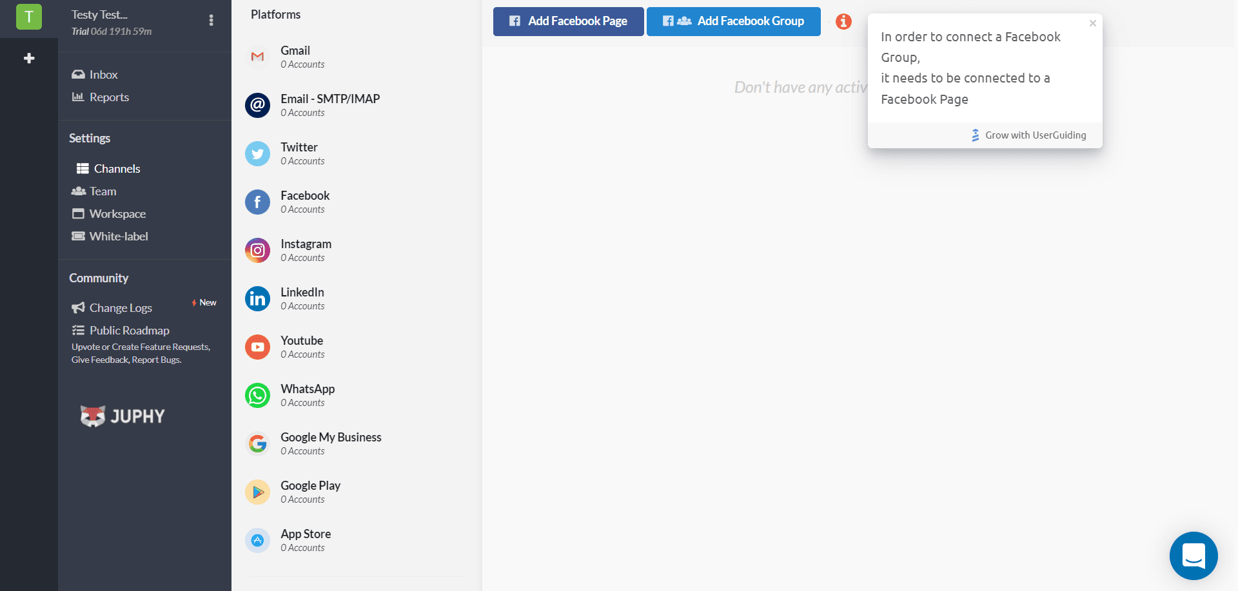Image resolution: width=1238 pixels, height=591 pixels.
Task: Open the Public Roadmap link
Action: pyautogui.click(x=121, y=331)
